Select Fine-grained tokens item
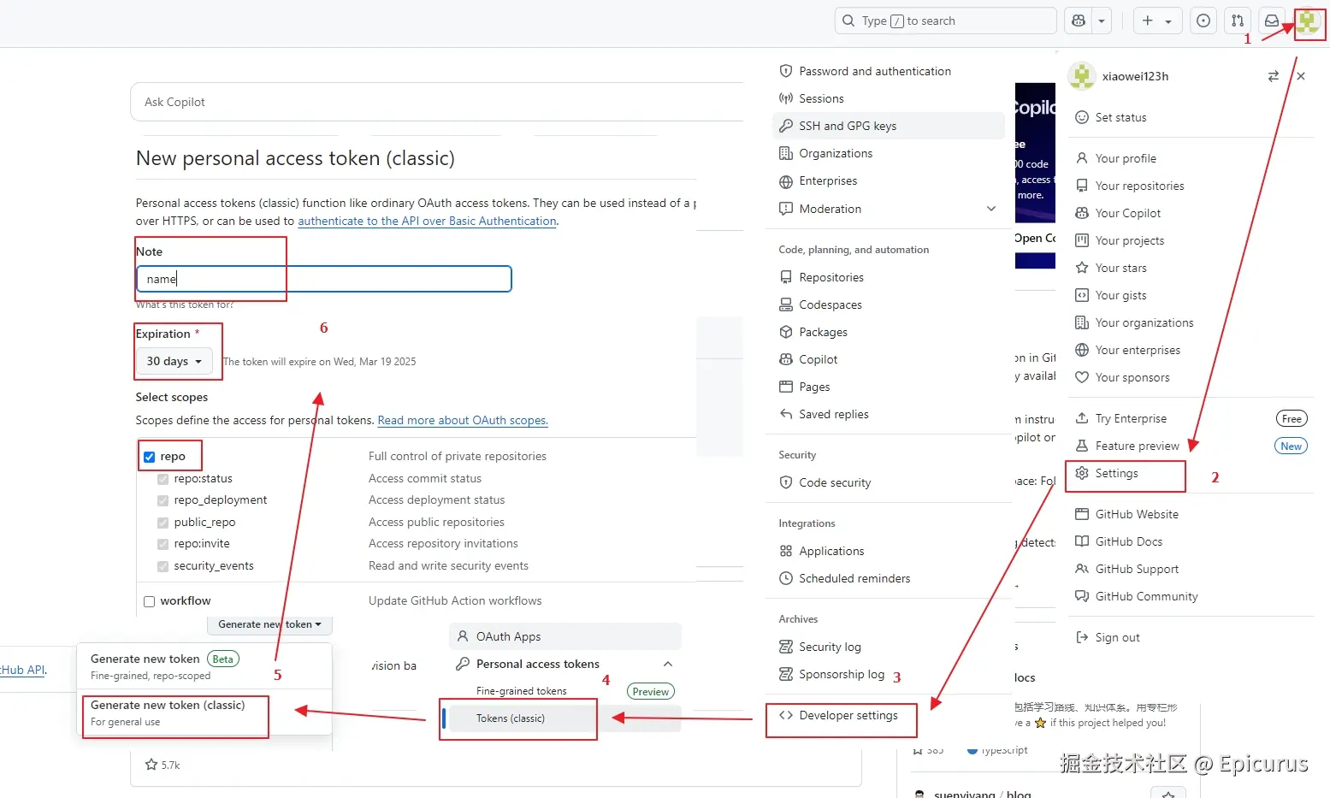This screenshot has height=798, width=1330. tap(521, 691)
